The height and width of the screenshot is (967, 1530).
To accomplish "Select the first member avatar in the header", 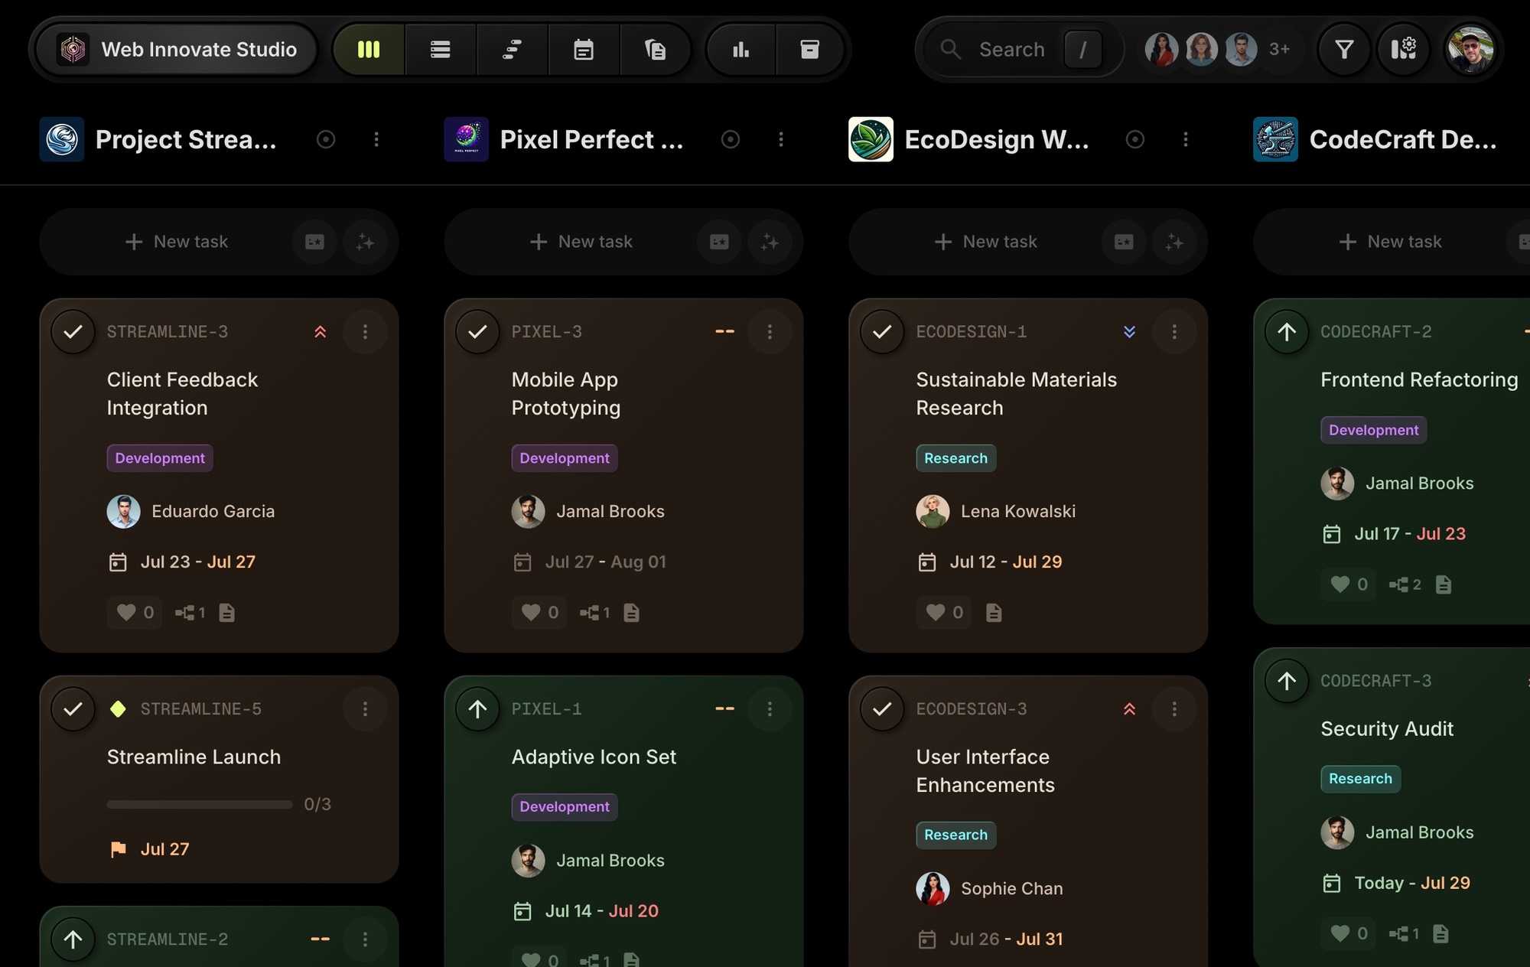I will [1161, 50].
